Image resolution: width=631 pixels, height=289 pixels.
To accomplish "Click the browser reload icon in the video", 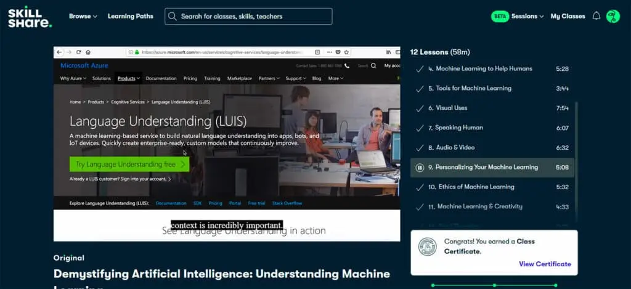I will click(x=79, y=52).
